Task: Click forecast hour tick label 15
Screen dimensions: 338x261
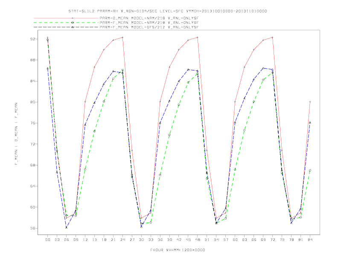Action: coord(94,240)
